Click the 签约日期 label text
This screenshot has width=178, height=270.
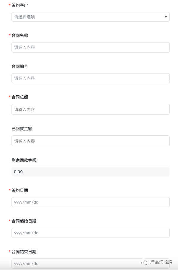click(x=20, y=190)
